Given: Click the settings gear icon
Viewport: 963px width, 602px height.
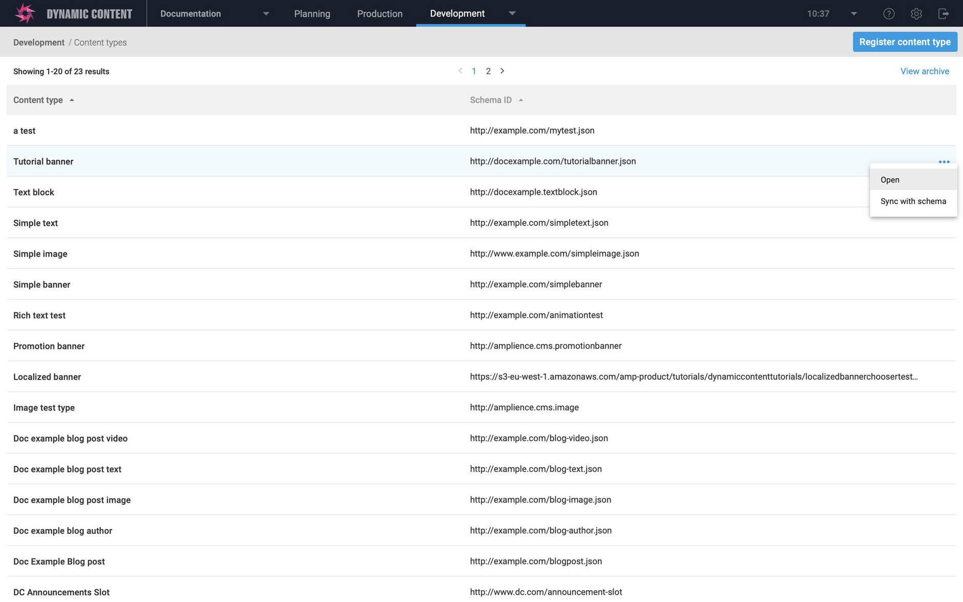Looking at the screenshot, I should point(916,13).
